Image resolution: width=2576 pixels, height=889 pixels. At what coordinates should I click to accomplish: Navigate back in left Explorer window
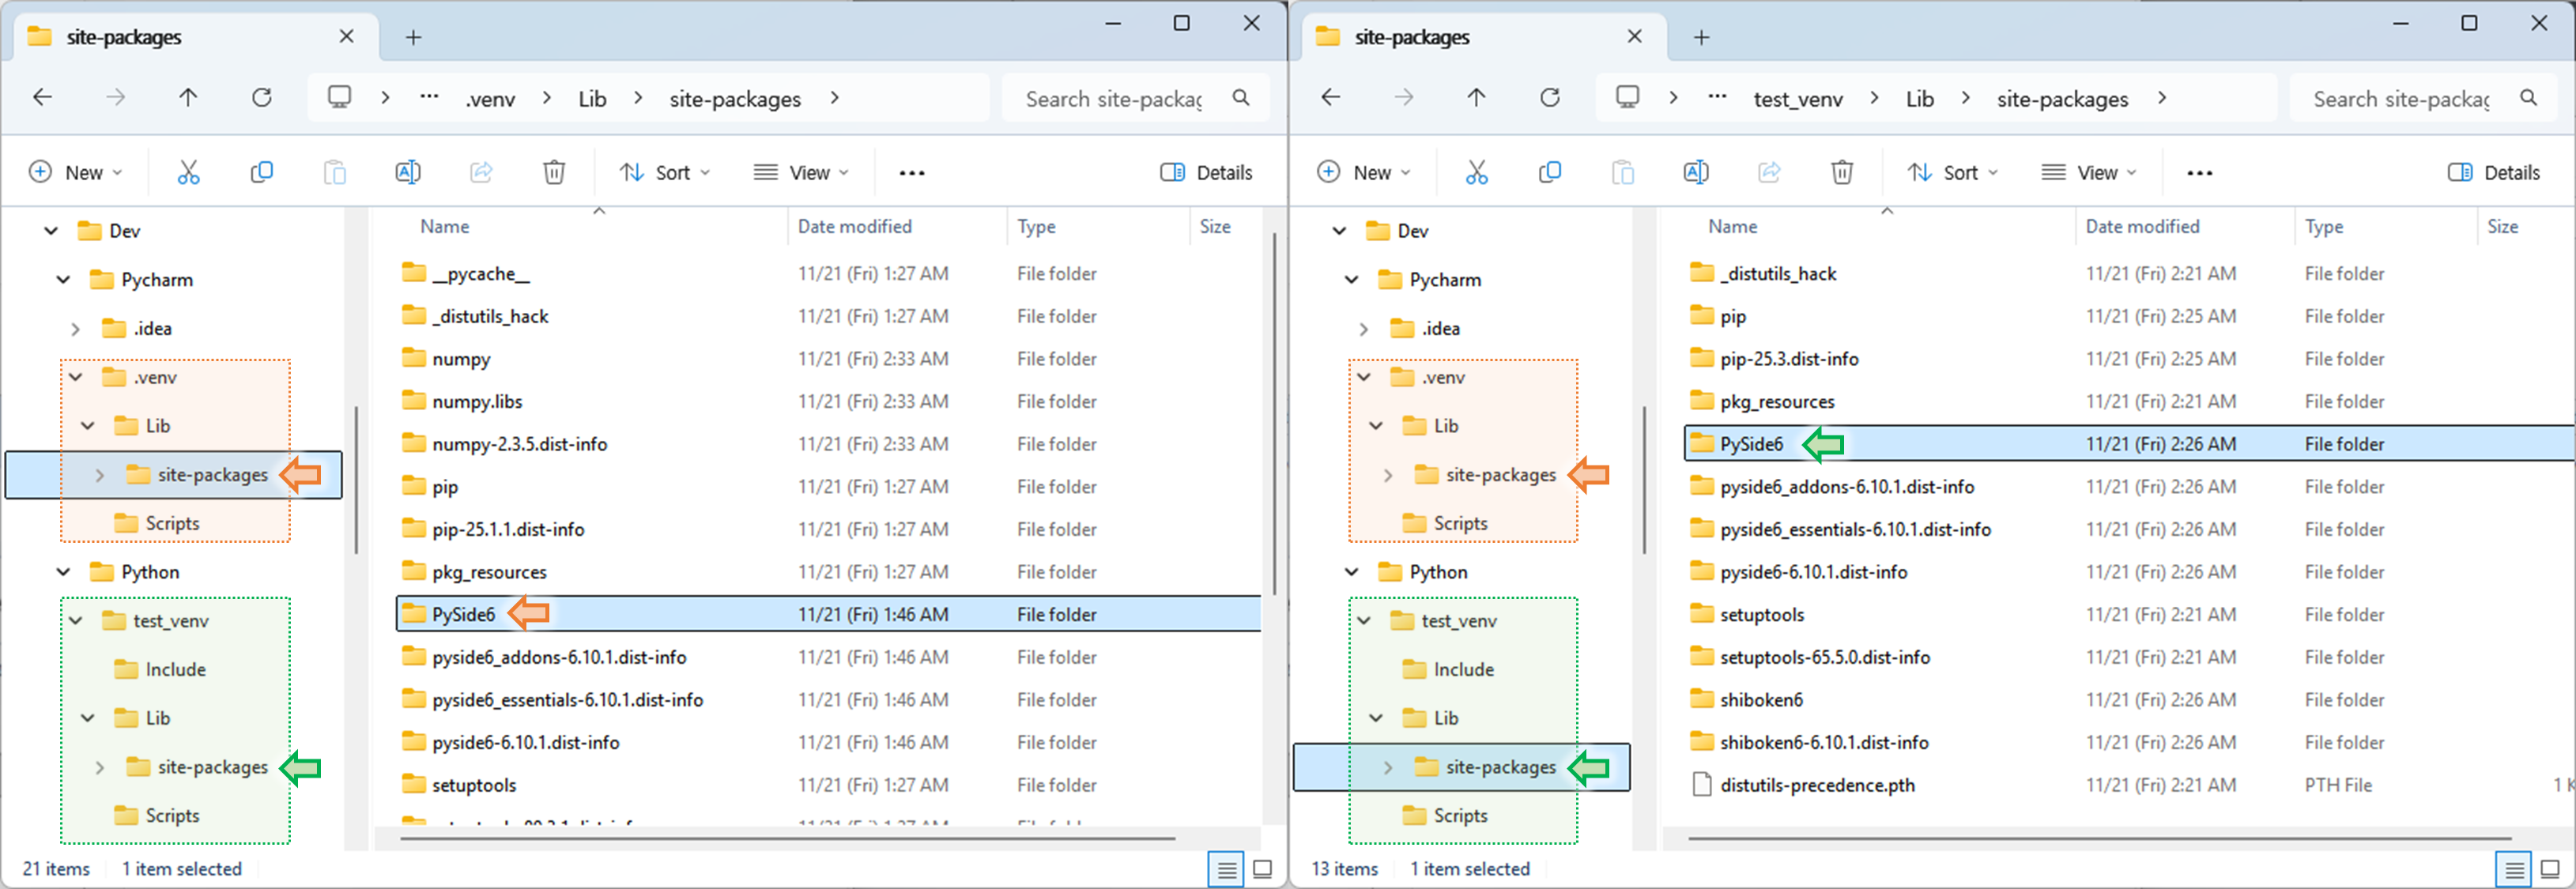[x=43, y=98]
